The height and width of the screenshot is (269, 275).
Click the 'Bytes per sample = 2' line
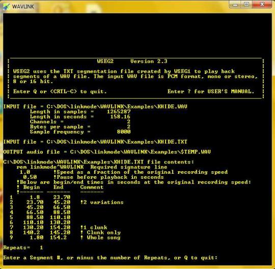coord(80,127)
